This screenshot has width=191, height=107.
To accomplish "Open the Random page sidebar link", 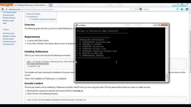I will pos(8,21).
